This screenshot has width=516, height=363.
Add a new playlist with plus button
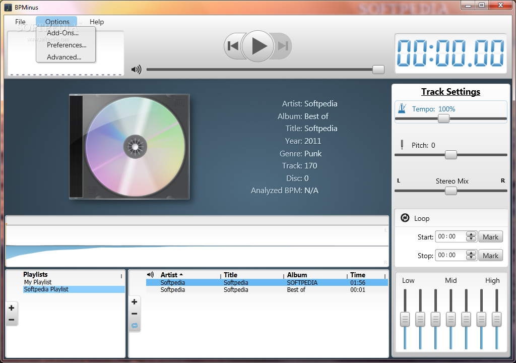click(x=12, y=308)
